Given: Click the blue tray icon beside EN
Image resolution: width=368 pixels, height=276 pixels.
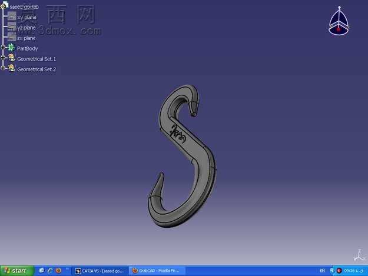Looking at the screenshot, I should (331, 271).
